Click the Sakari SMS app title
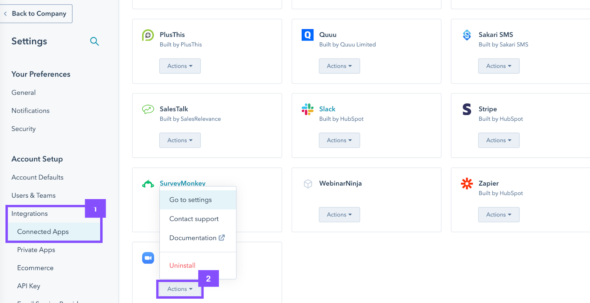Viewport: 590px width, 303px height. point(496,35)
